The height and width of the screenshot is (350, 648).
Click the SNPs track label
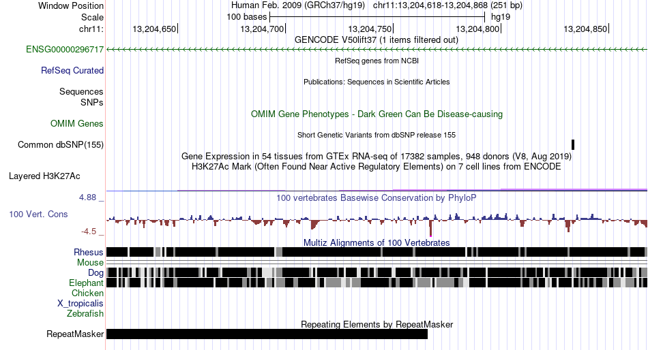92,102
